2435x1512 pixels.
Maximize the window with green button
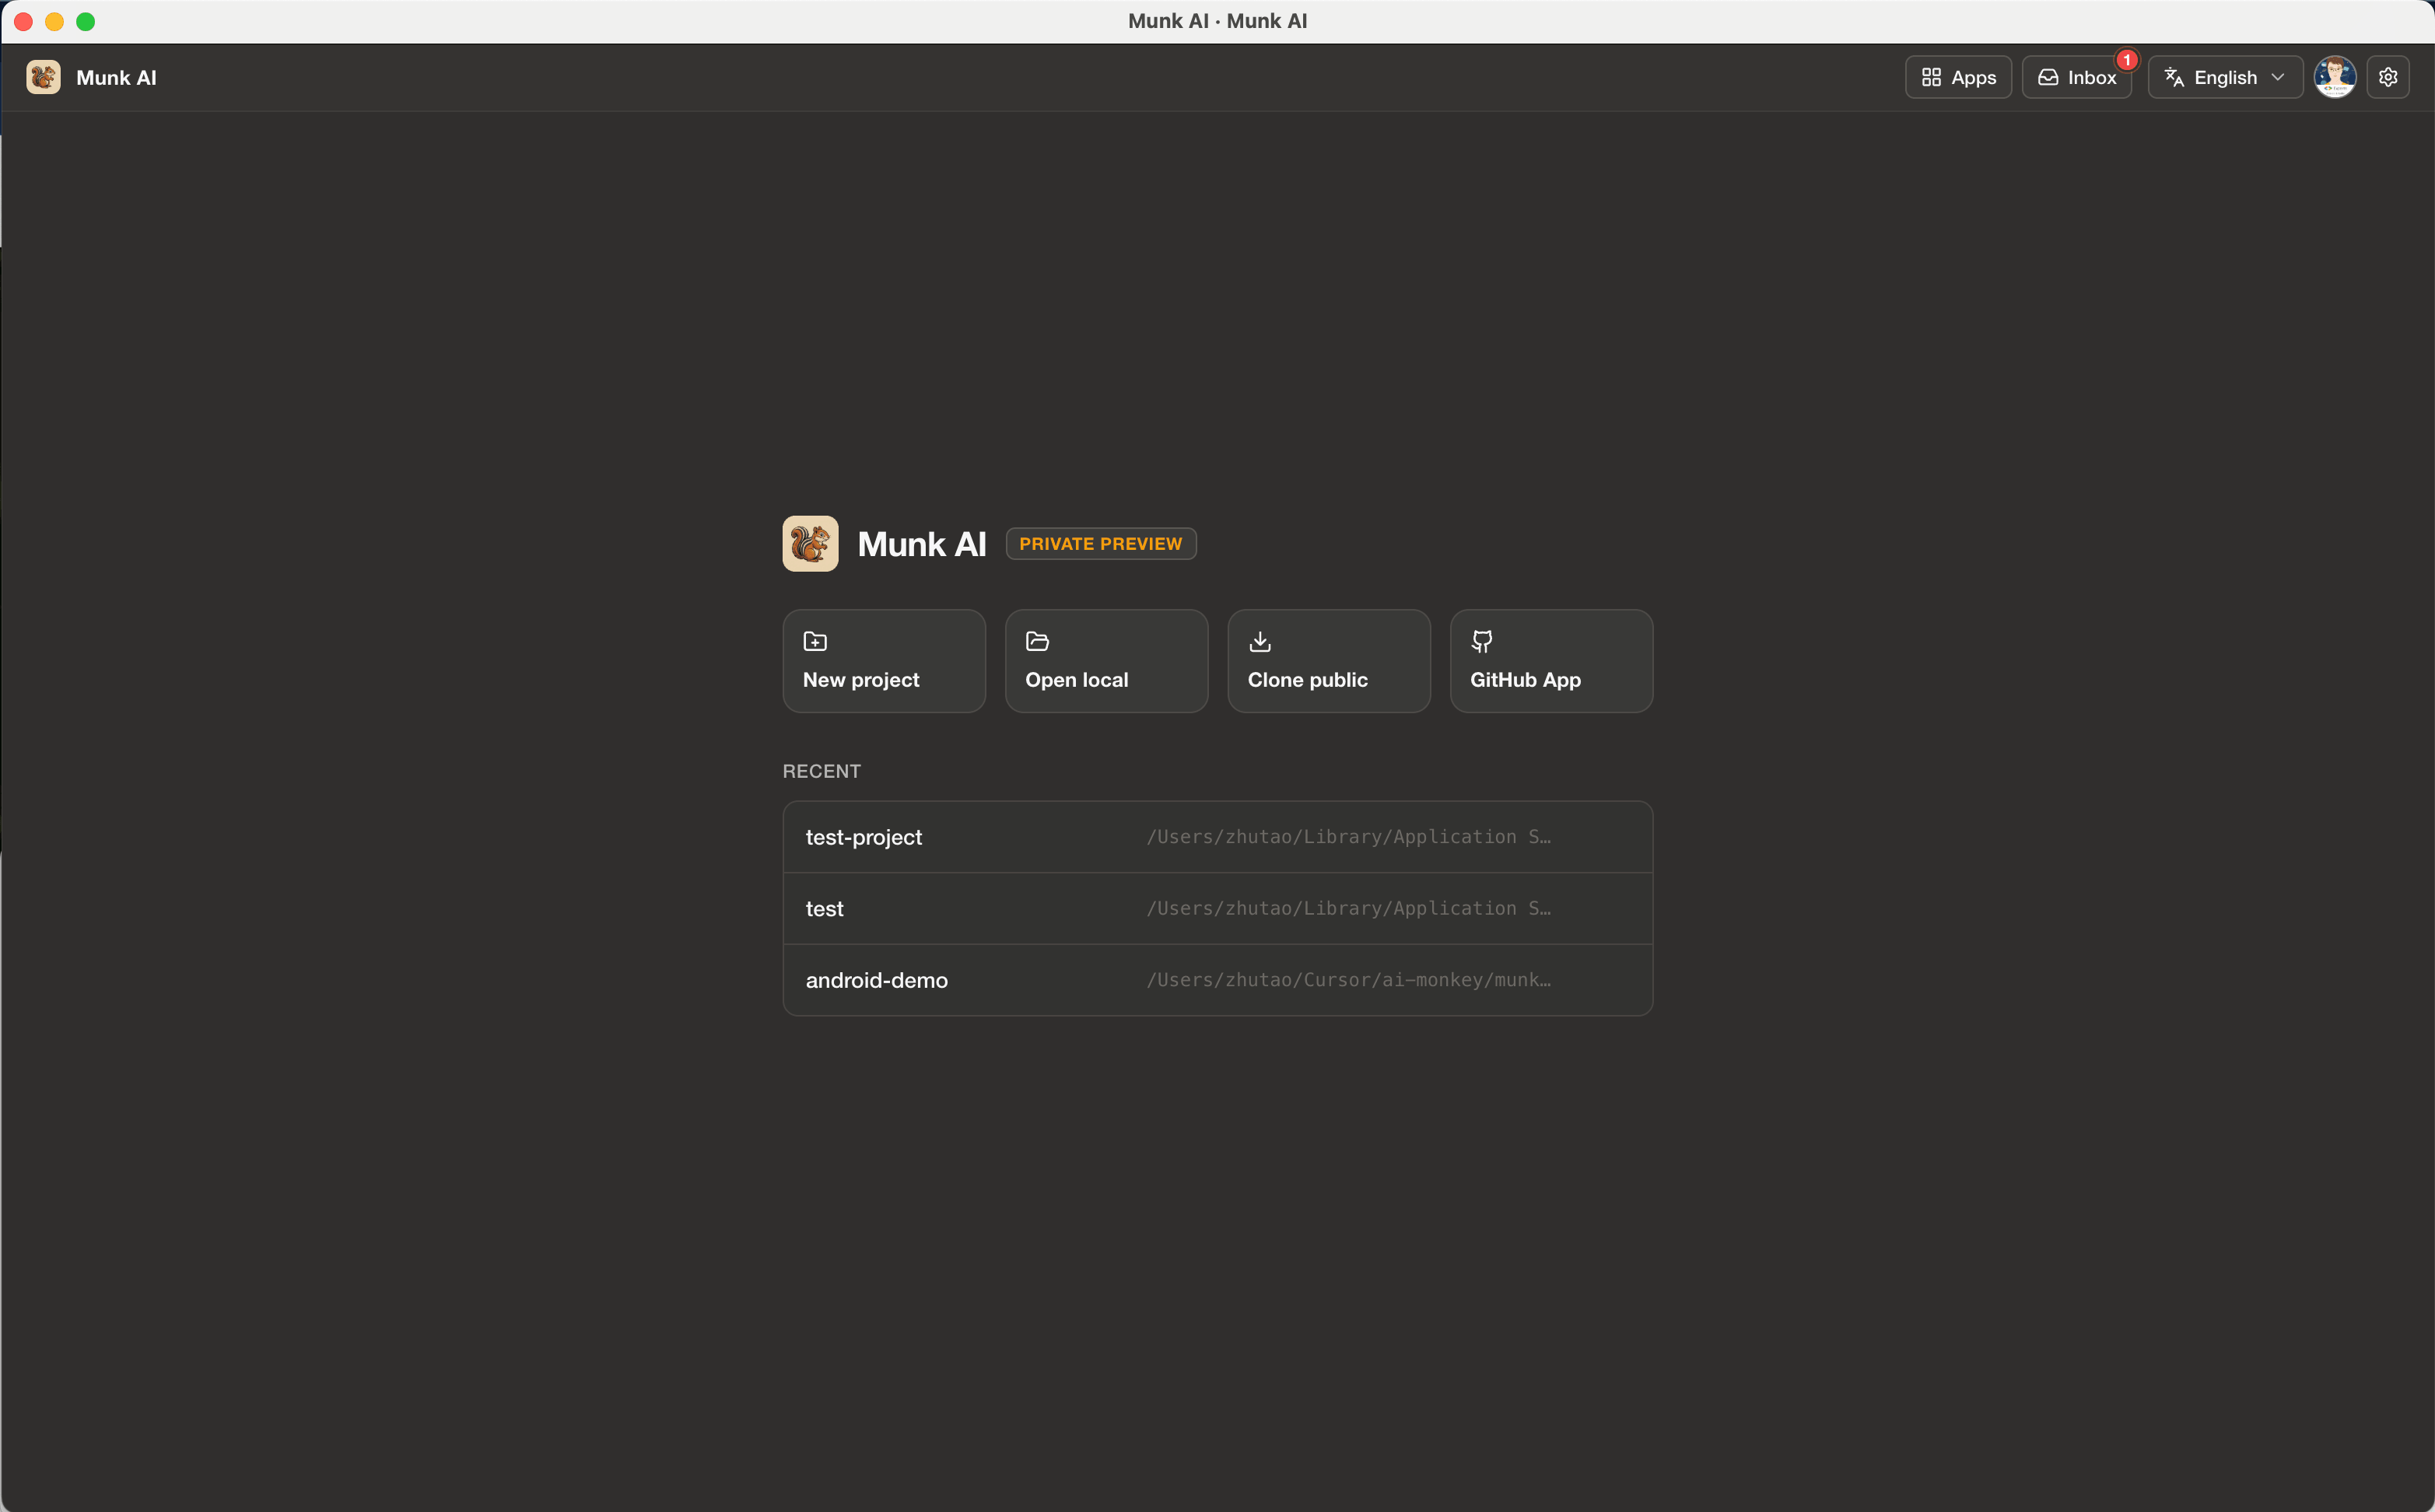point(86,21)
